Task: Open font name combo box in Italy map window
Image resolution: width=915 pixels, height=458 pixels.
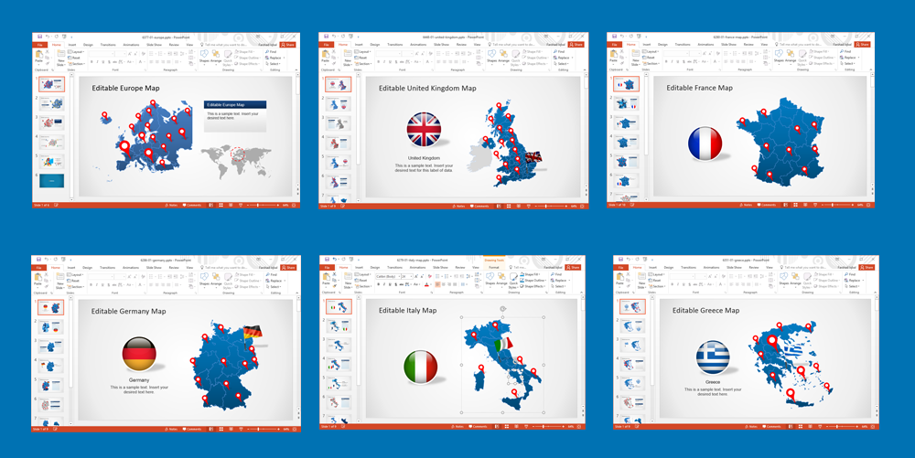Action: (388, 276)
